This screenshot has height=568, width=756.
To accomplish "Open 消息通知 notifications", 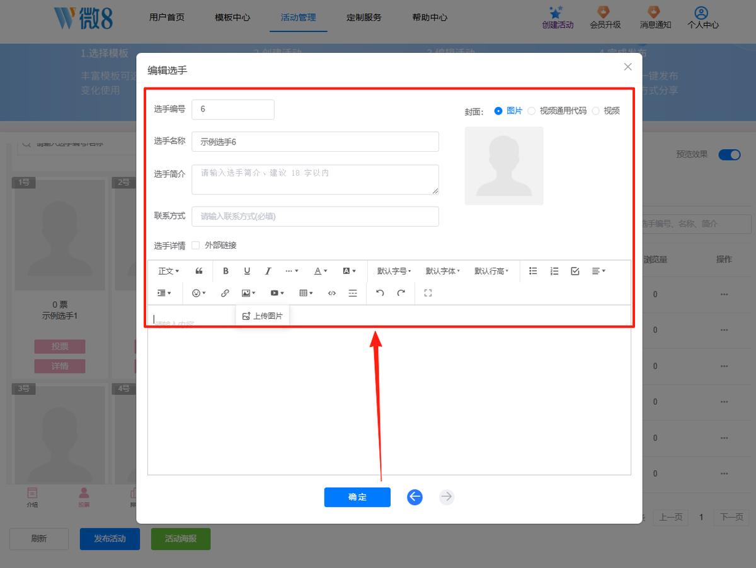I will [x=655, y=17].
